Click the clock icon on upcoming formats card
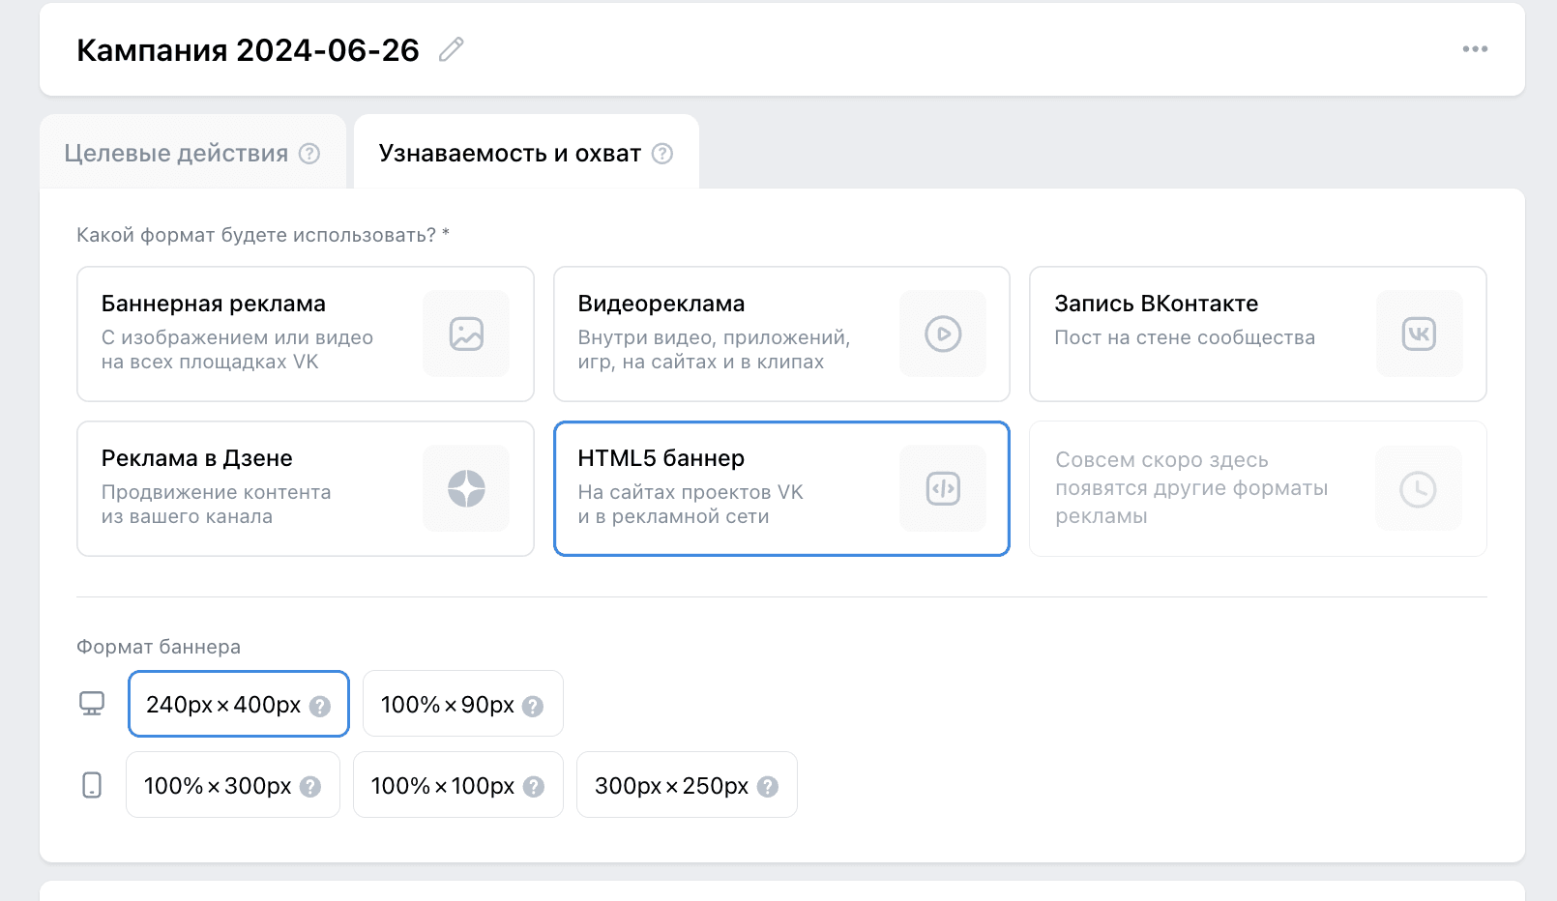This screenshot has width=1557, height=901. pos(1419,488)
